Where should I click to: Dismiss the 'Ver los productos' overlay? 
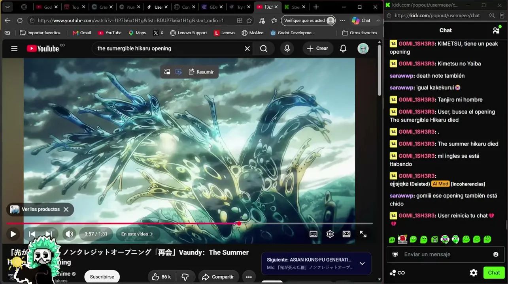pyautogui.click(x=66, y=209)
